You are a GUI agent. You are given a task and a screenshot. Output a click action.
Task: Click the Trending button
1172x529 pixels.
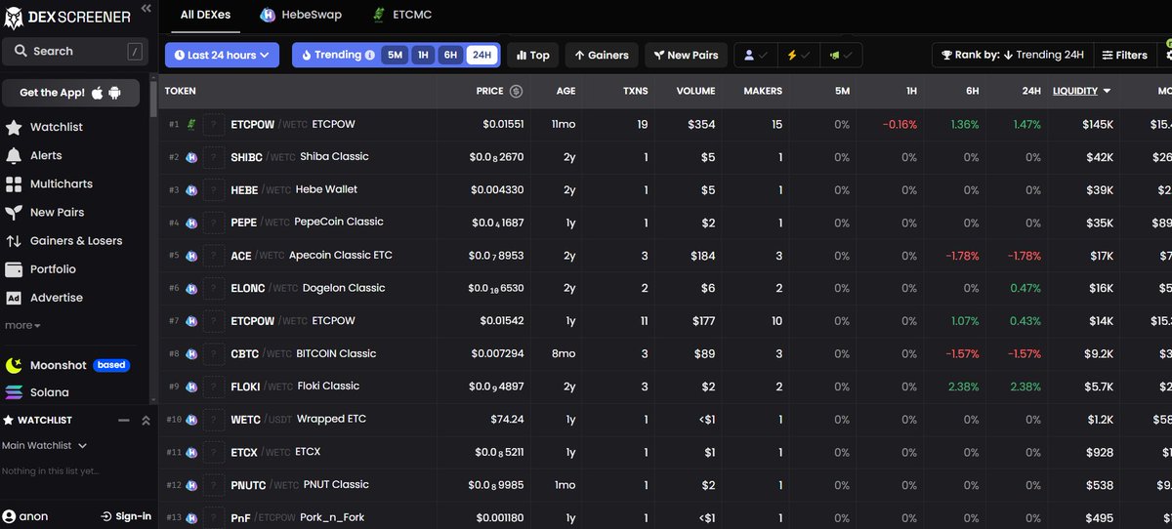click(x=338, y=56)
